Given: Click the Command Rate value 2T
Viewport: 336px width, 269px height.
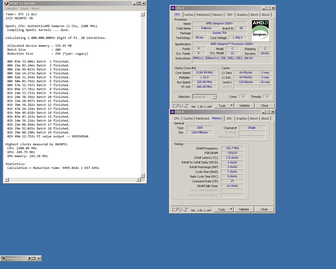Looking at the screenshot, I should (232, 181).
